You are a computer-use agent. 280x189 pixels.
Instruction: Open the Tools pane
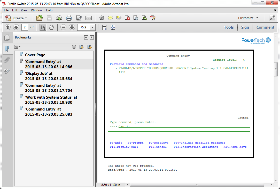click(229, 27)
